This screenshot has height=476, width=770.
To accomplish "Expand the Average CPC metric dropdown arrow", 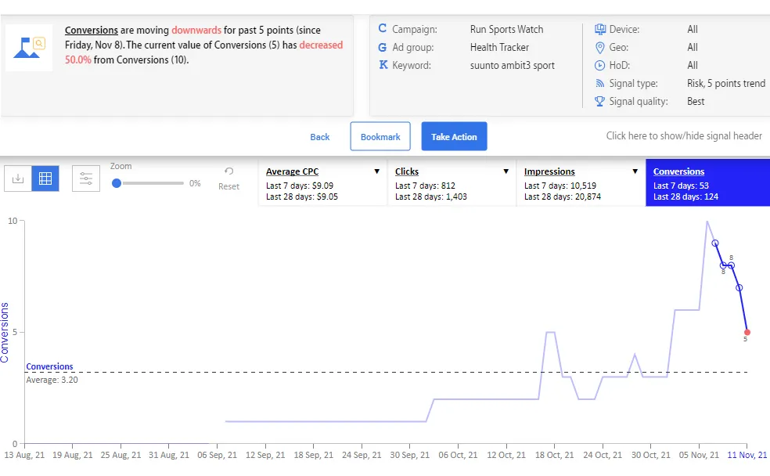I will 376,171.
